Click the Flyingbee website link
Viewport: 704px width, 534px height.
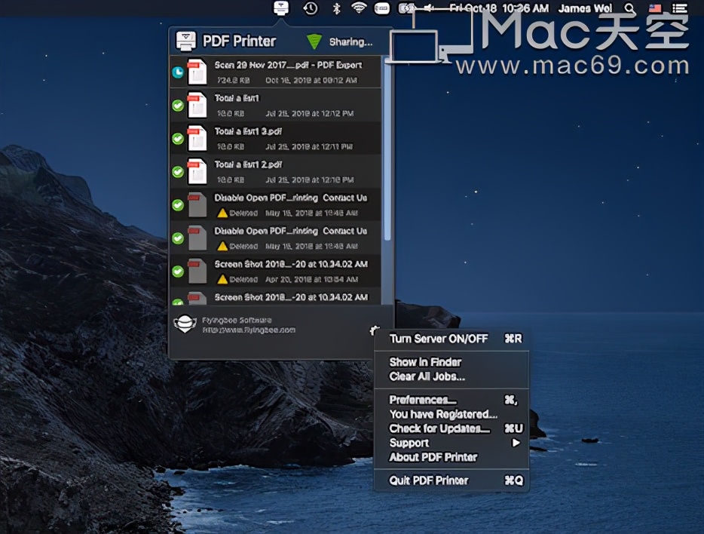(x=249, y=330)
